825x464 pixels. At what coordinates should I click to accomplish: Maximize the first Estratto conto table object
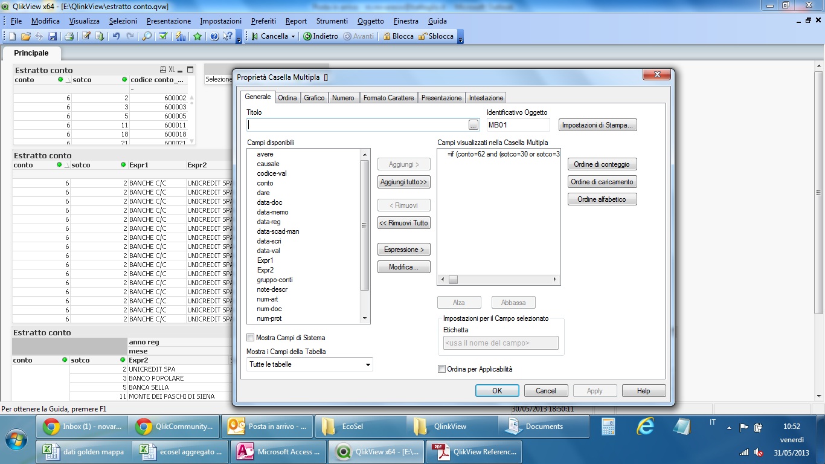[190, 70]
